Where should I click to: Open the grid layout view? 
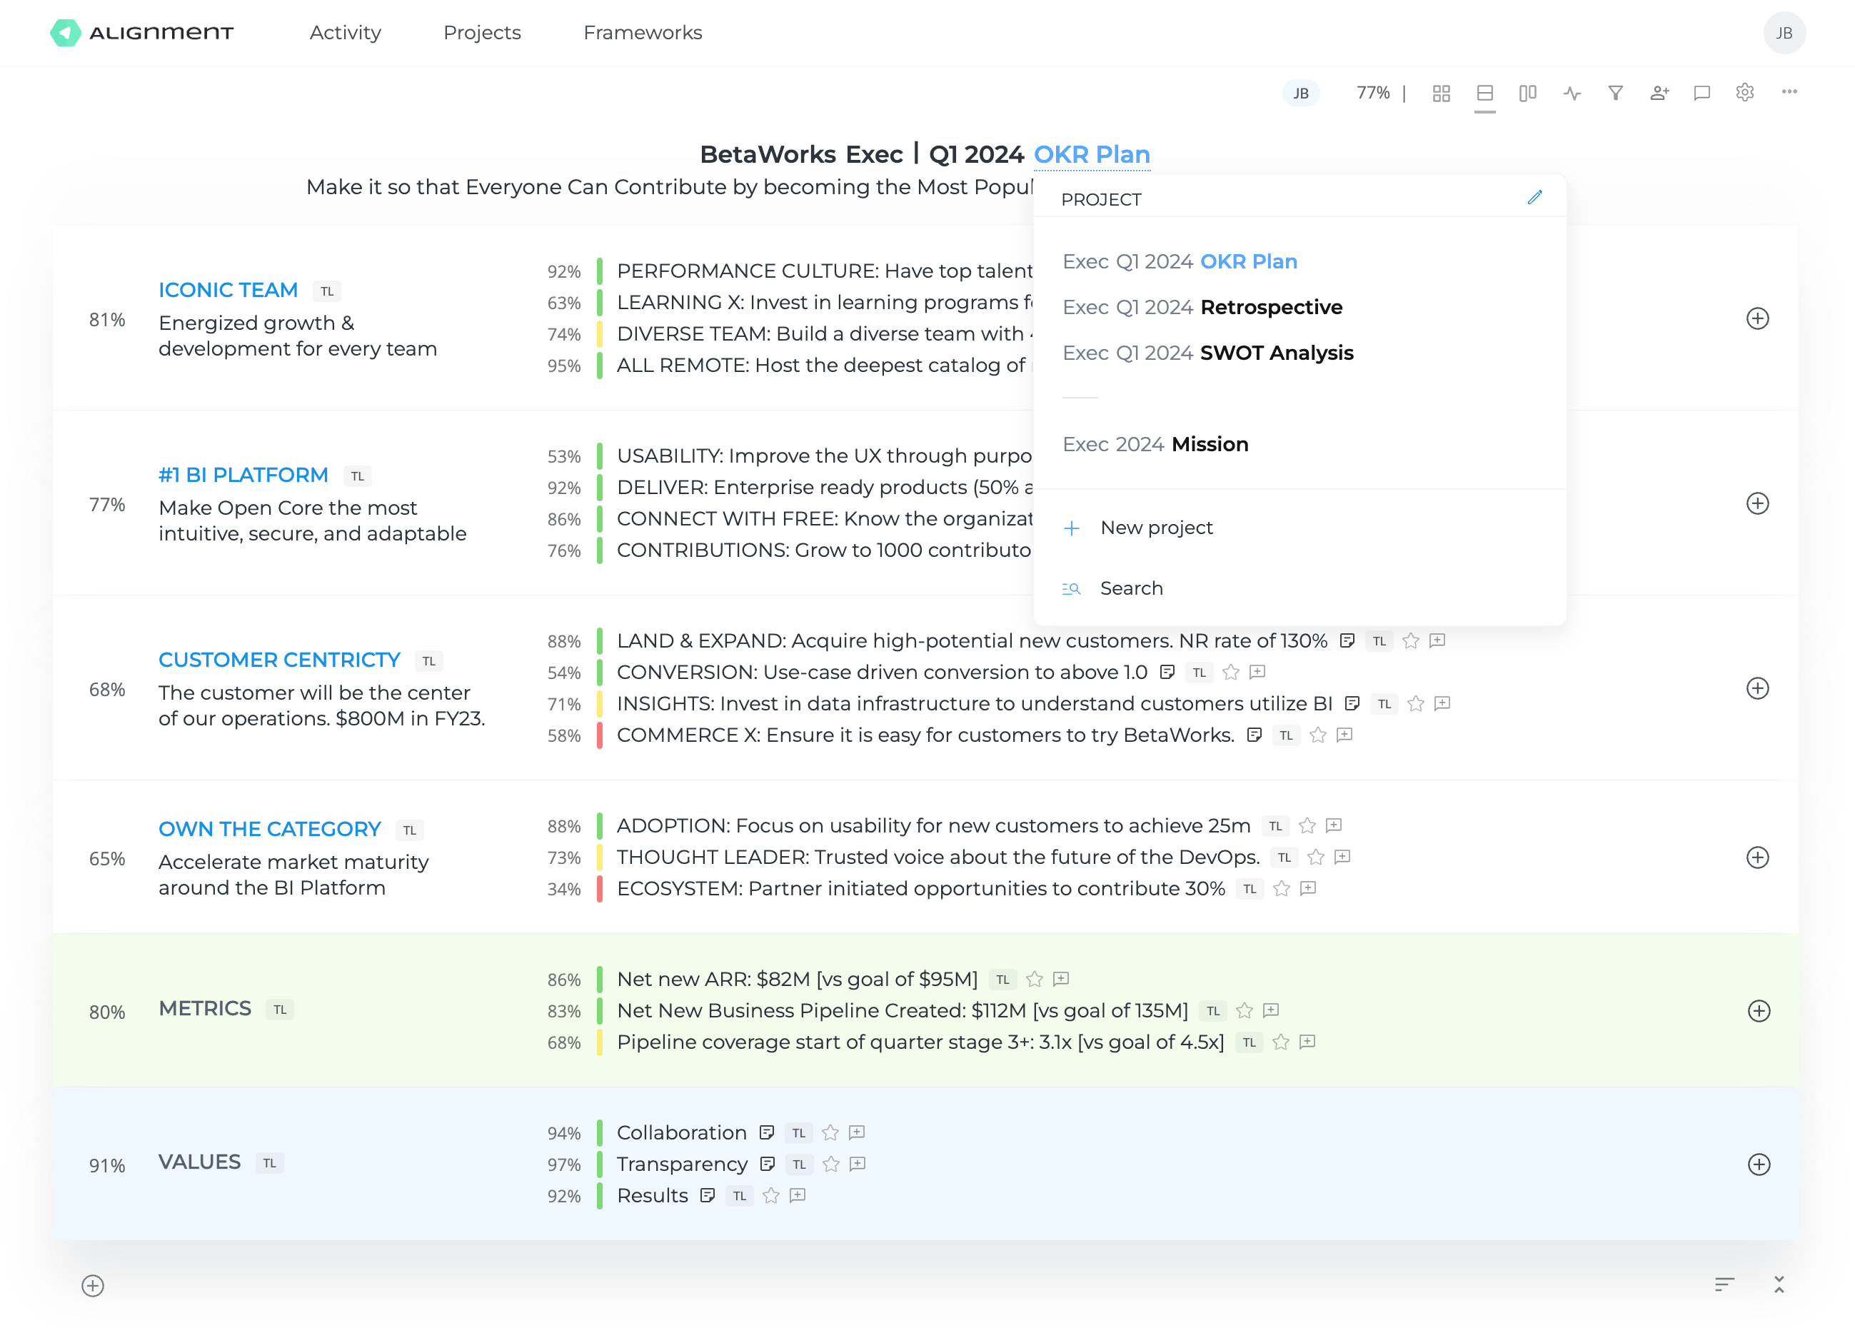[x=1442, y=92]
